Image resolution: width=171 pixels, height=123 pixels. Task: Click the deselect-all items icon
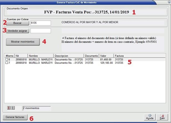coord(13,108)
